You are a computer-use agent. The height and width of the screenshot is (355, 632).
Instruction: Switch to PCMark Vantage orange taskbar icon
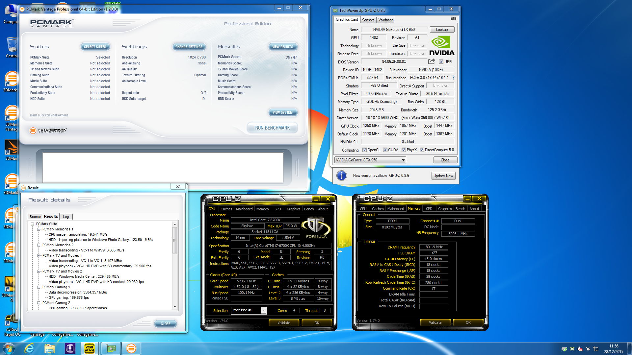pyautogui.click(x=131, y=348)
